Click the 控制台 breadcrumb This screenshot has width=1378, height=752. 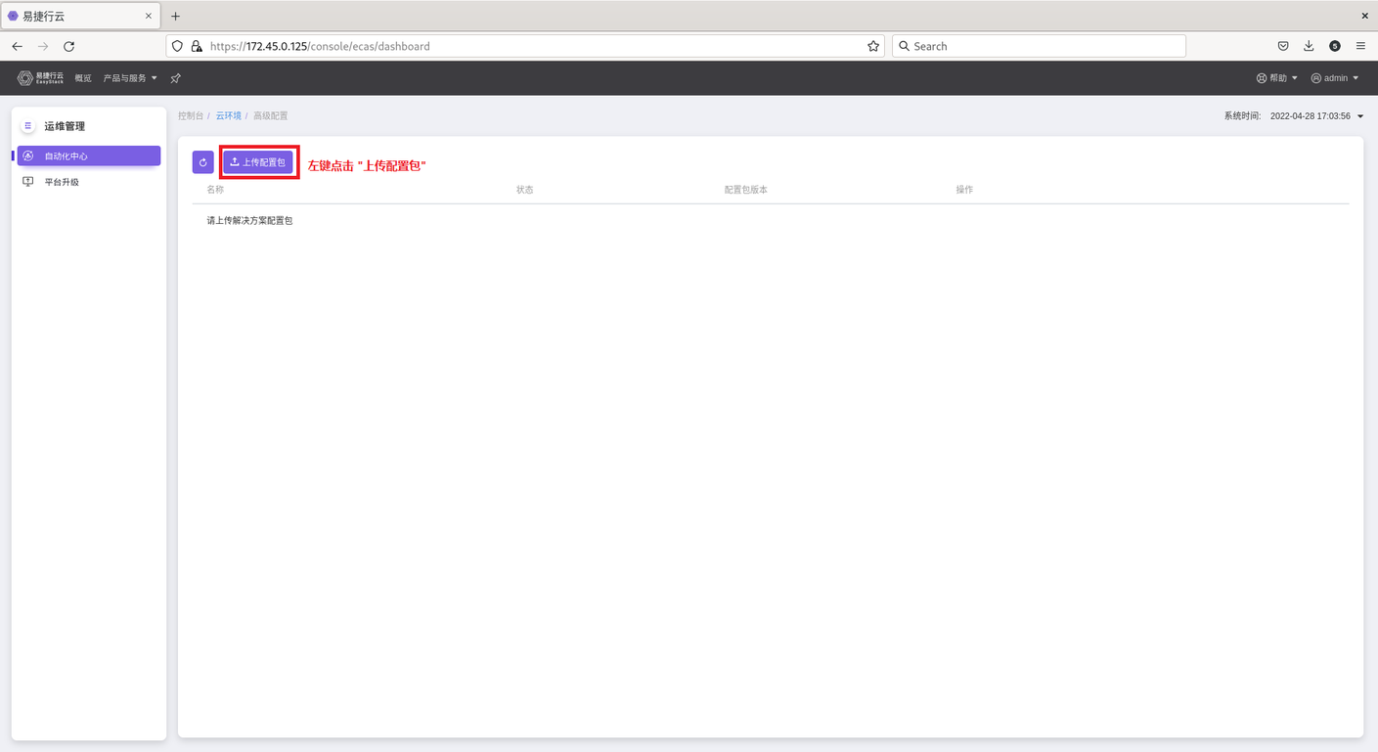(190, 115)
